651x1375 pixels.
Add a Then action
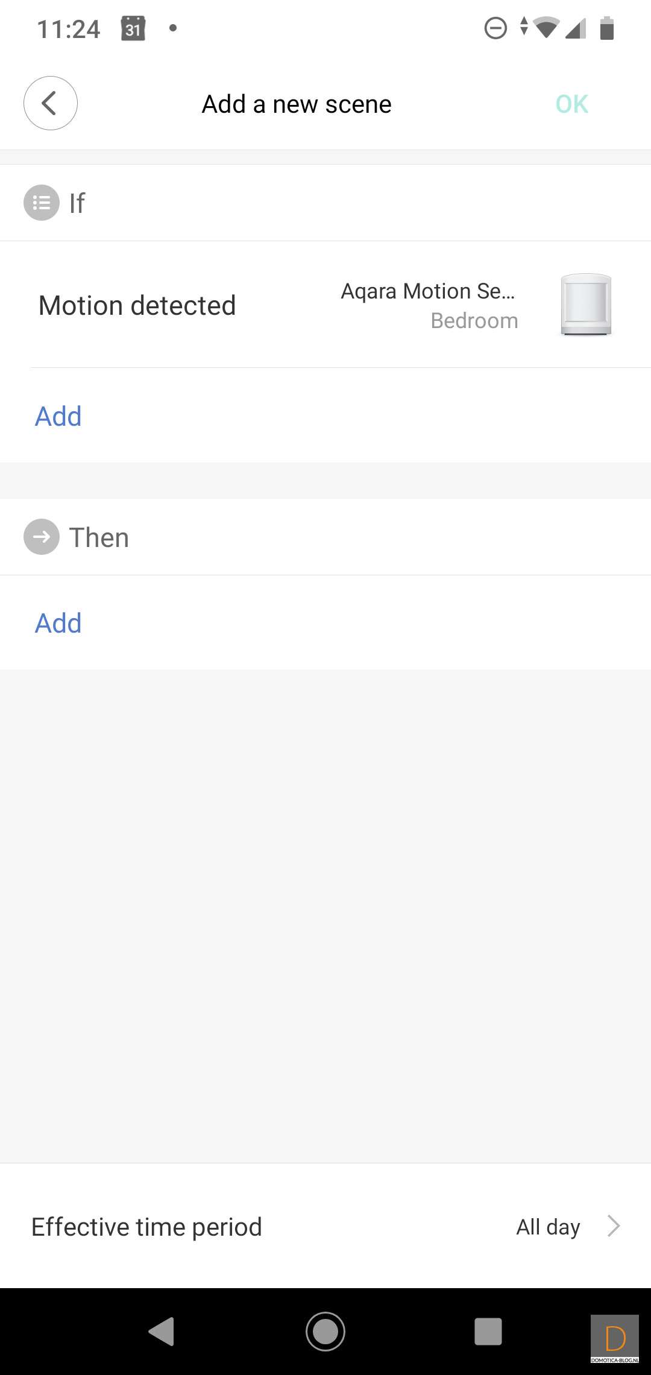58,623
